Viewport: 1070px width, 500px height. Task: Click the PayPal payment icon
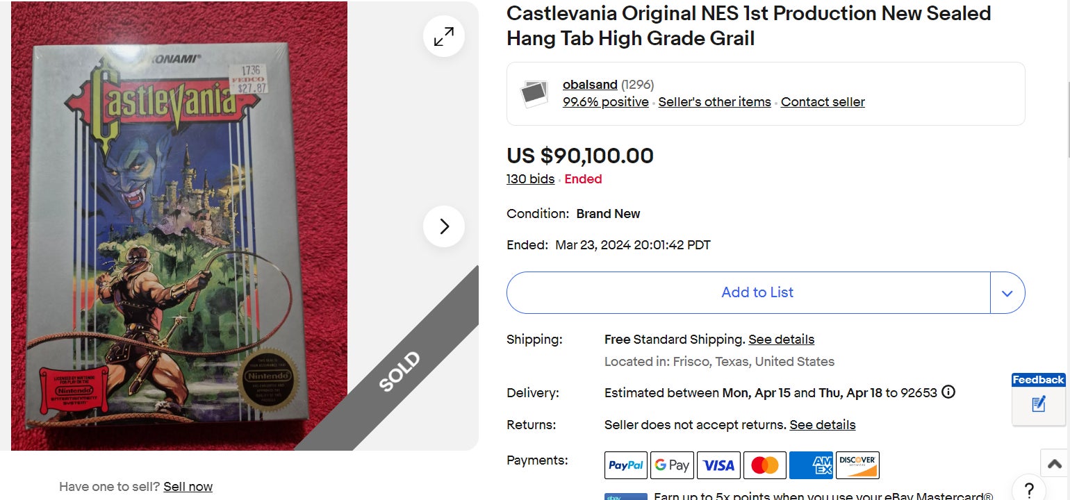pyautogui.click(x=626, y=465)
